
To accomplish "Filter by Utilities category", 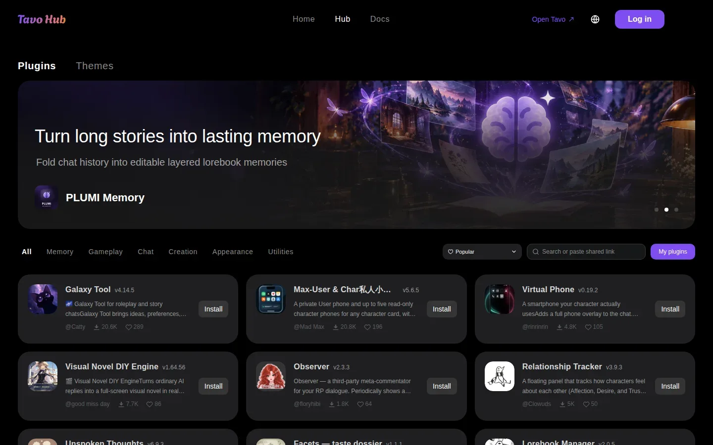I will pos(281,252).
